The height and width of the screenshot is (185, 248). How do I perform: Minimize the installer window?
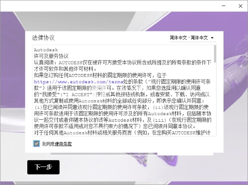223,6
